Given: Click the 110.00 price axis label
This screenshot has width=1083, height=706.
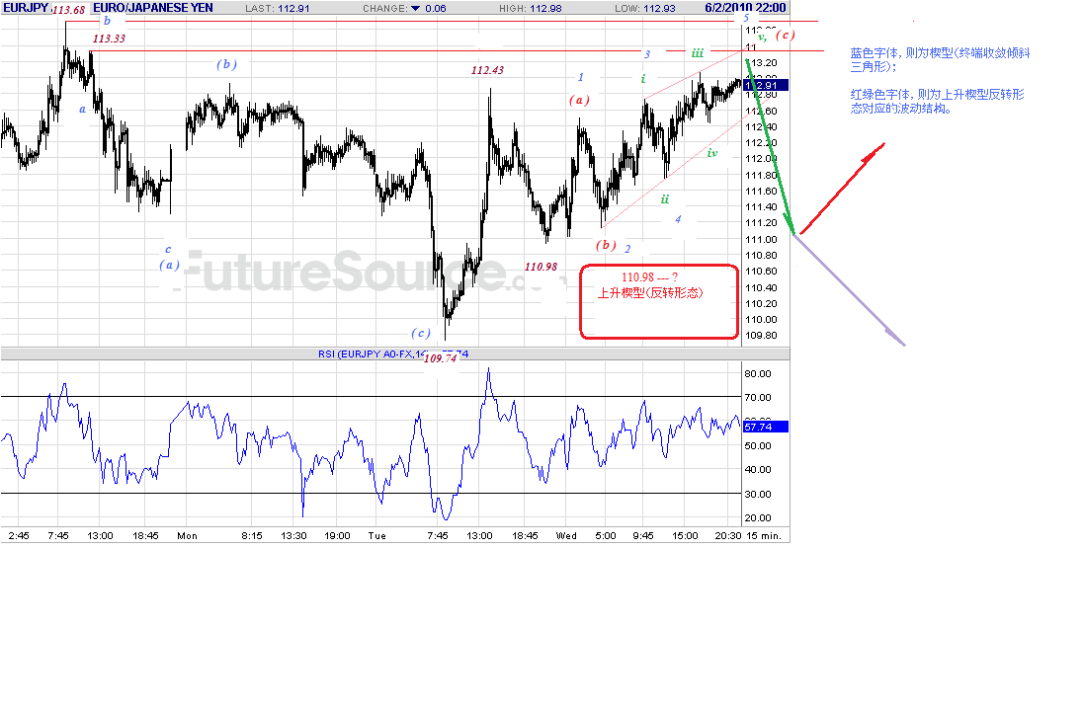Looking at the screenshot, I should (x=761, y=320).
